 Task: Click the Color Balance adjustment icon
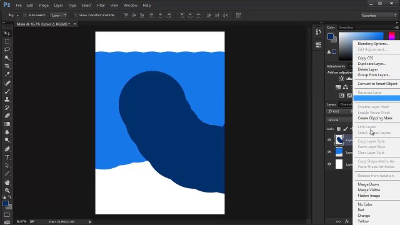[x=346, y=87]
